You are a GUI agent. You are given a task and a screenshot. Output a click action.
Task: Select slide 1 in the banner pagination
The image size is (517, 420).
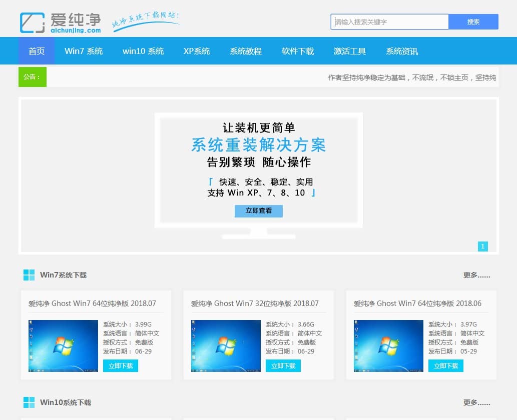pos(482,246)
